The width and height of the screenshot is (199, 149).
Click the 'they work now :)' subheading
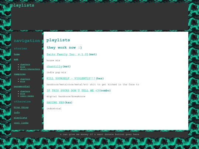click(64, 47)
